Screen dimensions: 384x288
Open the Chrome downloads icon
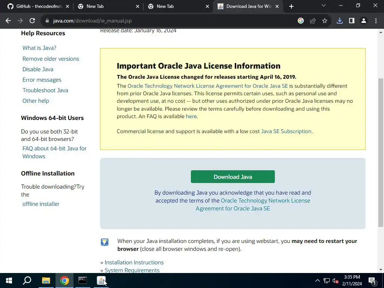340,21
